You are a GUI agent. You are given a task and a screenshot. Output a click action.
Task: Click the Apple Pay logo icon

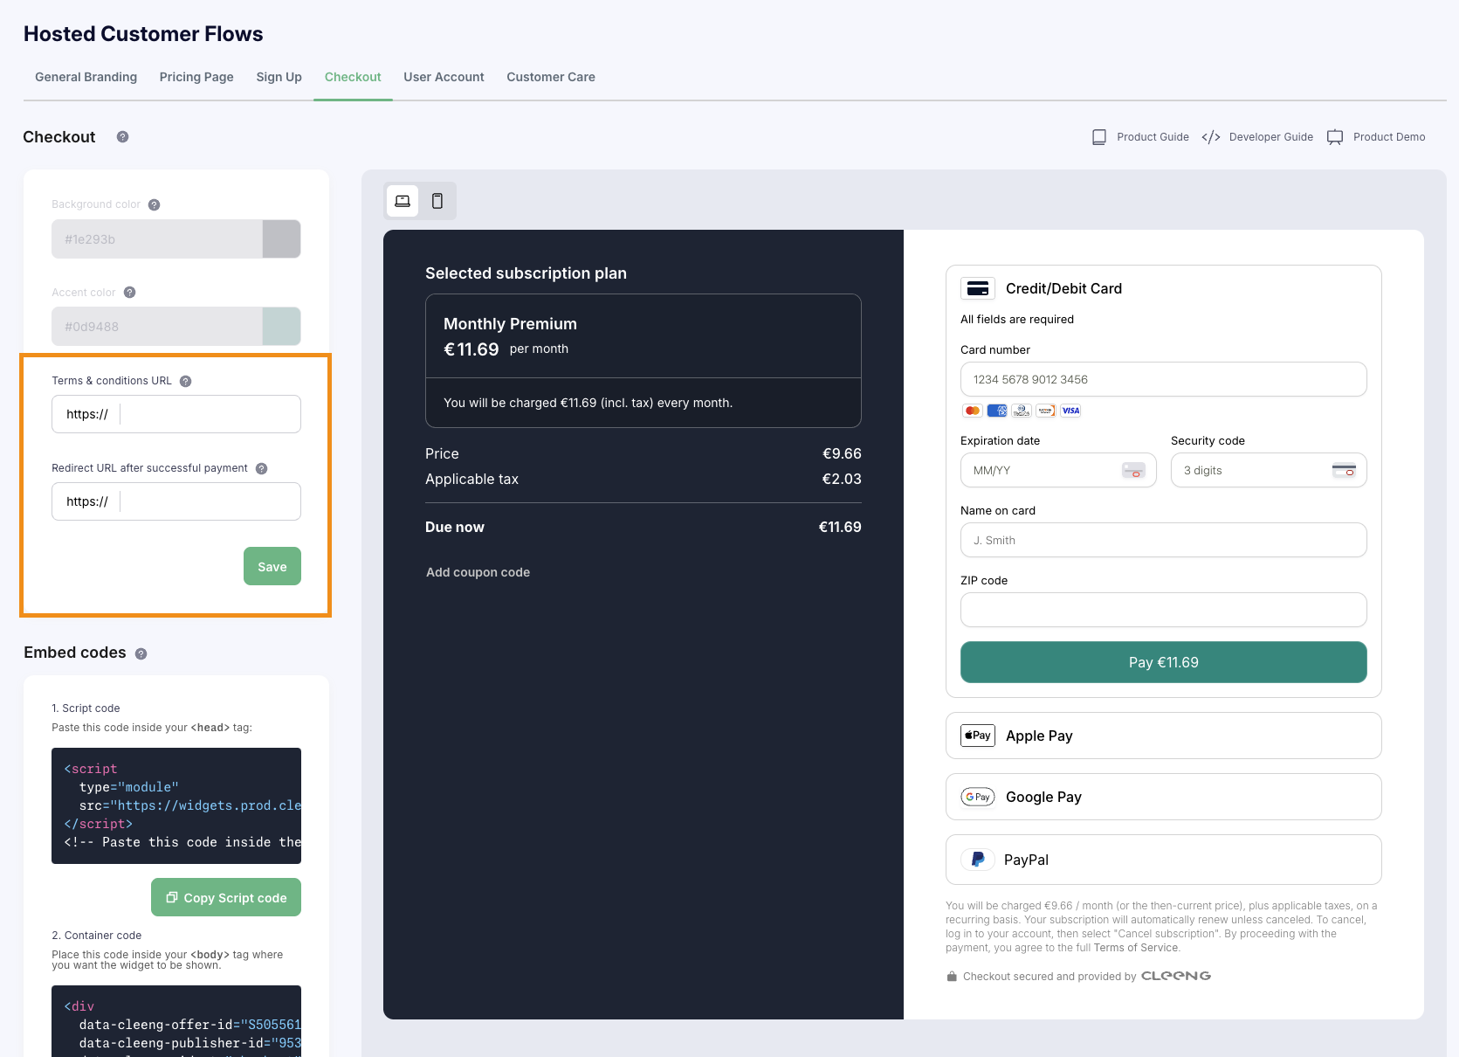pyautogui.click(x=978, y=736)
